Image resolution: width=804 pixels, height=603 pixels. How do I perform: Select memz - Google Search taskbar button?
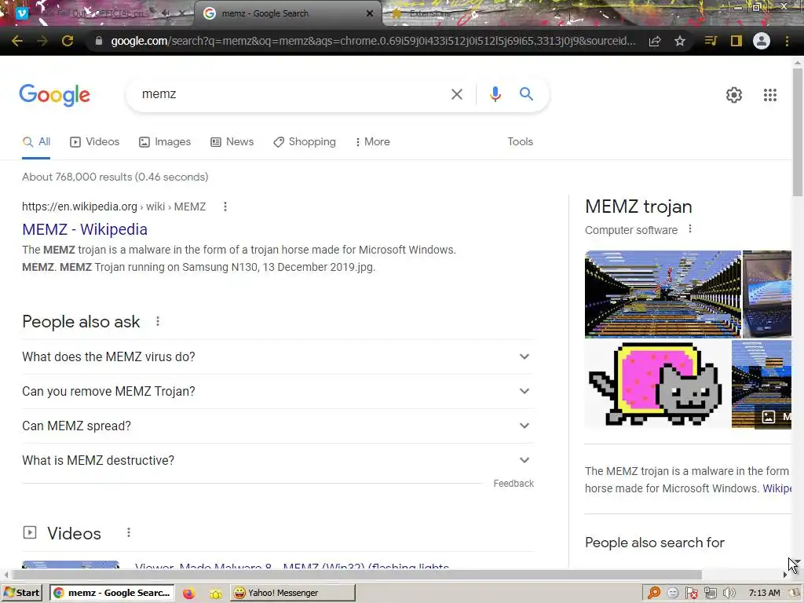[x=112, y=594]
